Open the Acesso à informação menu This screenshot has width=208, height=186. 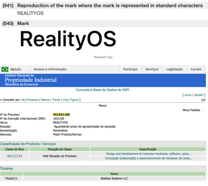pos(50,69)
